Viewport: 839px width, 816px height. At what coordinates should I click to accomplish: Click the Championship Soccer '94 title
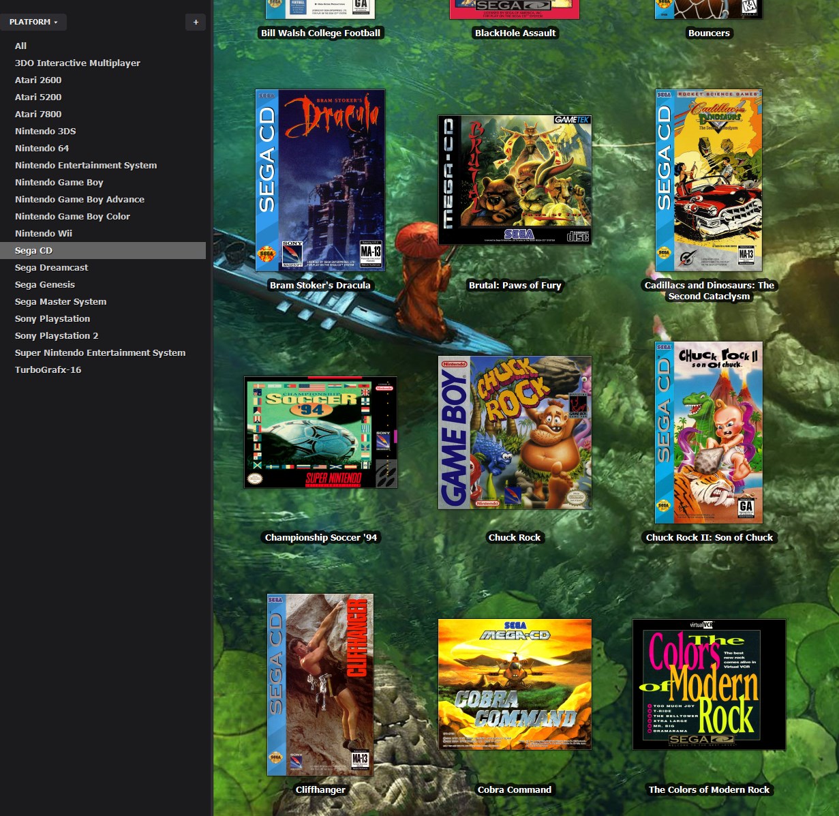click(320, 537)
